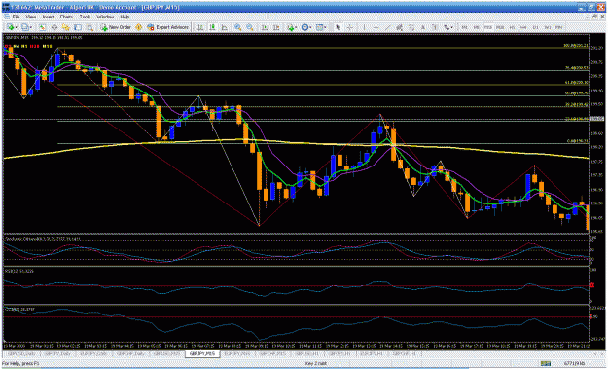Zoom out on the chart
Screen dimensions: 608x369
point(250,27)
